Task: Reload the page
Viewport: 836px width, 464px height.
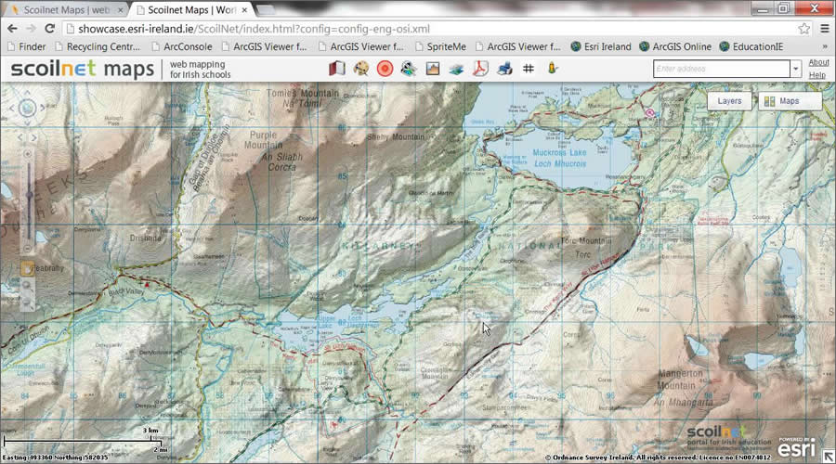Action: 49,29
